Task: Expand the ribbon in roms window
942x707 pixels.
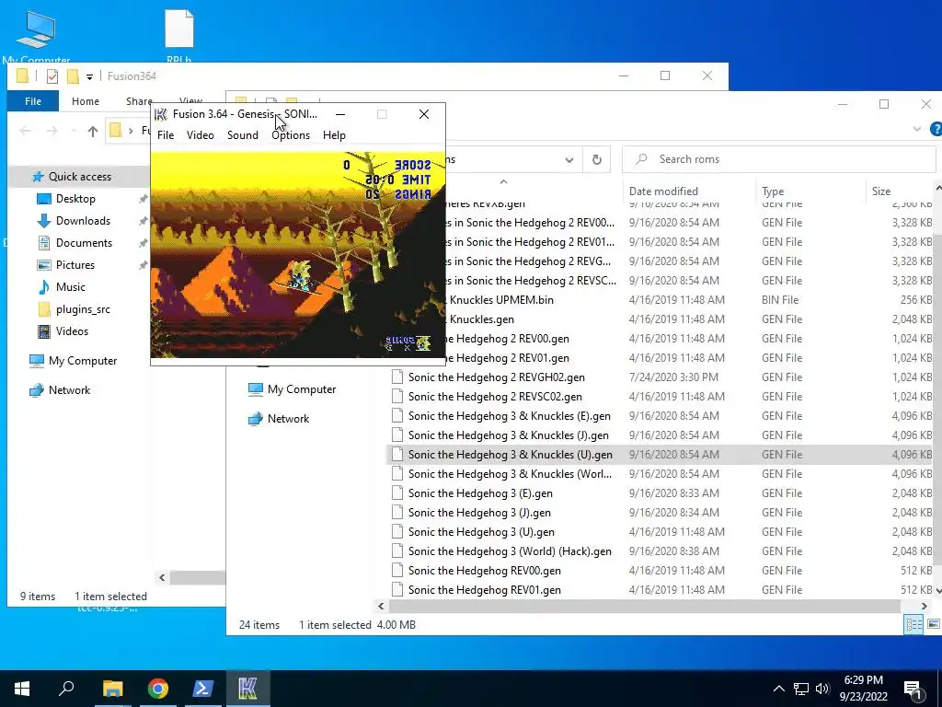Action: 917,129
